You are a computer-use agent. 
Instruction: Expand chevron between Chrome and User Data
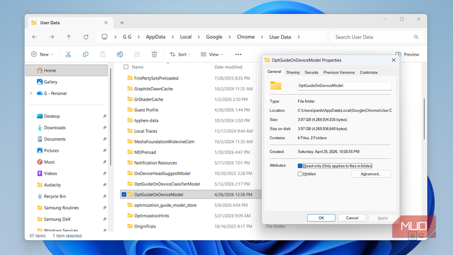(x=262, y=37)
